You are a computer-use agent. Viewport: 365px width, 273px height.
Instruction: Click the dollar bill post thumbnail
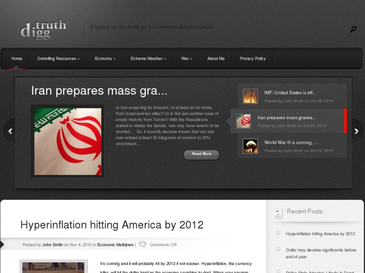click(x=54, y=266)
